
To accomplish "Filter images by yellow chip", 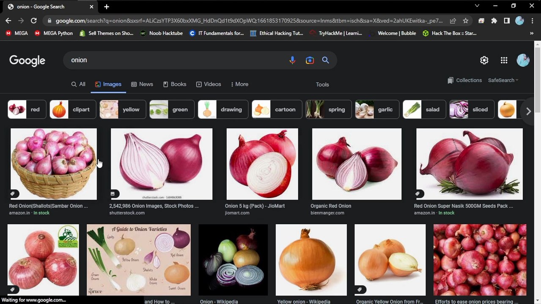I will [x=123, y=109].
